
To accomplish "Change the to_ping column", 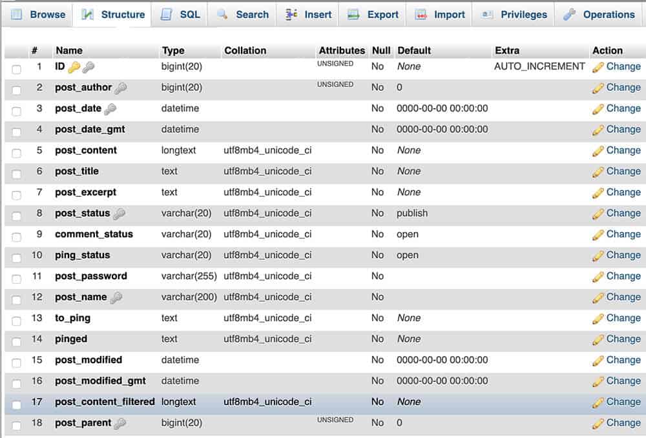I will pyautogui.click(x=623, y=318).
